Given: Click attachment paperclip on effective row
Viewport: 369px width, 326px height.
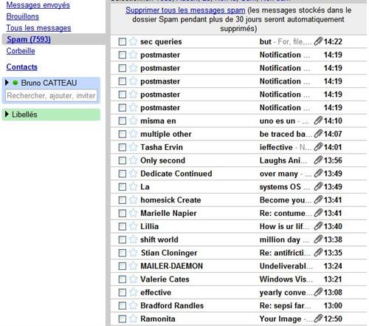Looking at the screenshot, I should pyautogui.click(x=318, y=292).
